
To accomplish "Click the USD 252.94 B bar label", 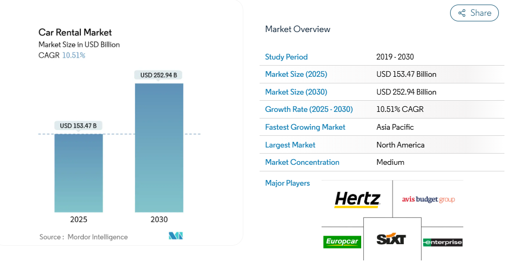I will click(158, 75).
